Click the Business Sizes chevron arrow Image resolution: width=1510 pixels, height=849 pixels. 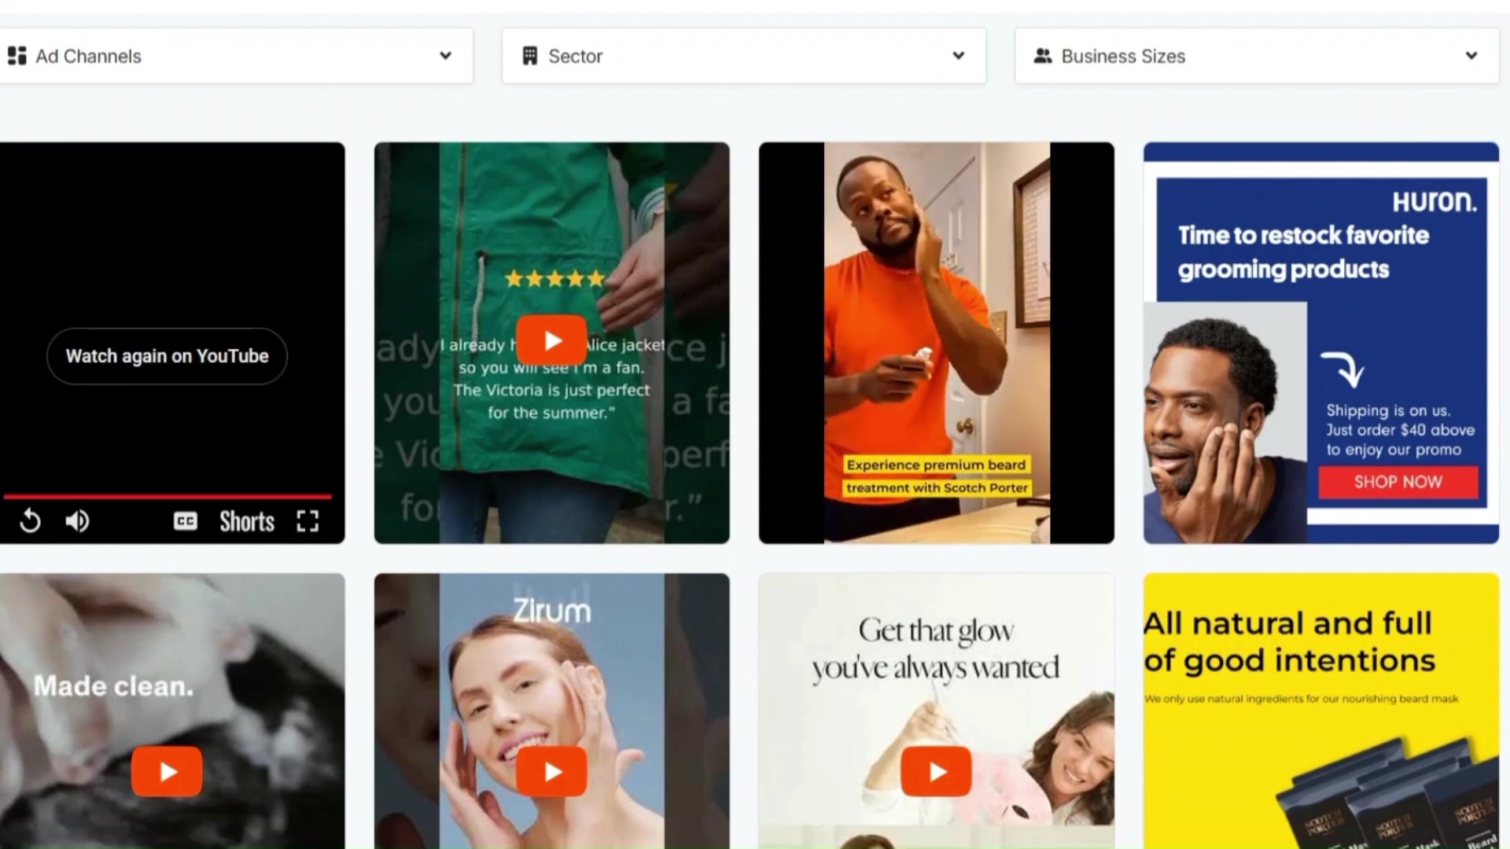pos(1471,56)
